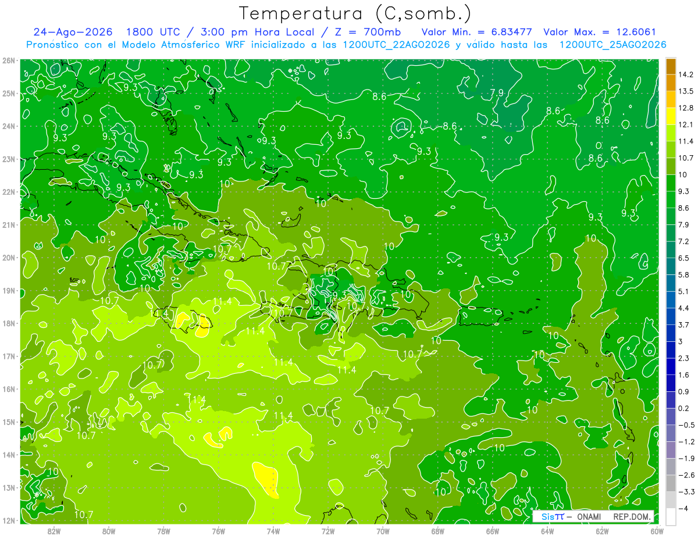The height and width of the screenshot is (539, 698).
Task: Click the "60W" longitude axis label
Action: click(x=657, y=531)
